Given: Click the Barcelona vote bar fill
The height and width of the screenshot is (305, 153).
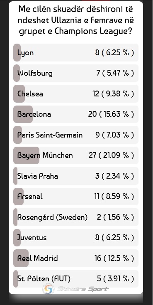Looking at the screenshot, I should tap(23, 114).
